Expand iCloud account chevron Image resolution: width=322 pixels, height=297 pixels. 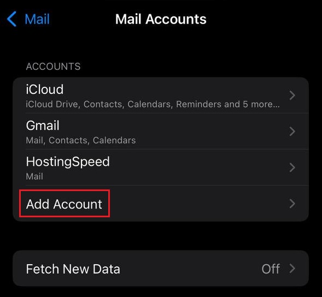click(x=292, y=96)
